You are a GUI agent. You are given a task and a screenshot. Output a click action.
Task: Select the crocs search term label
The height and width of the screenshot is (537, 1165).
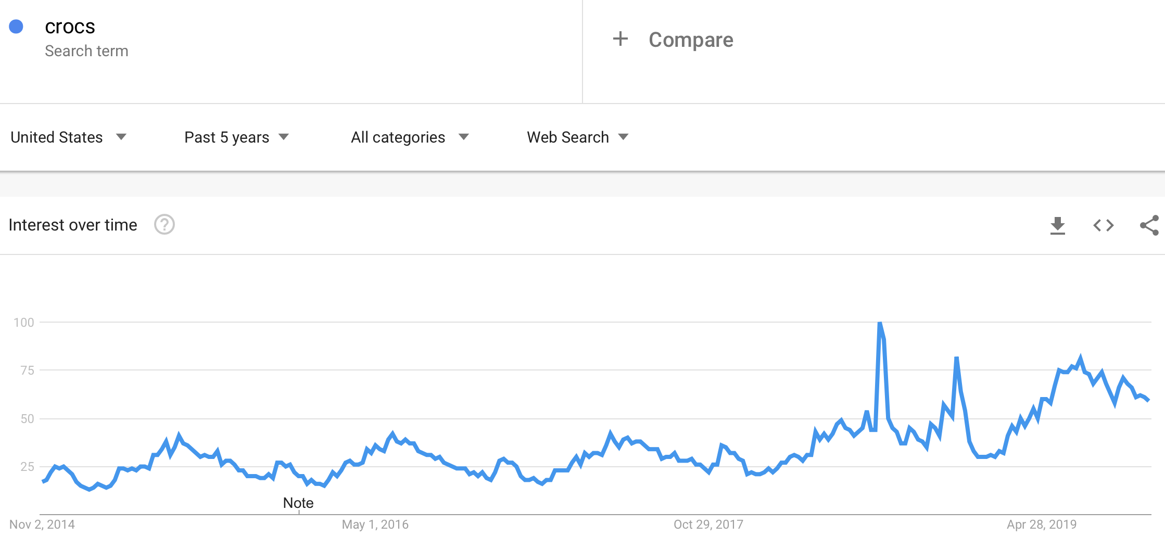point(69,25)
